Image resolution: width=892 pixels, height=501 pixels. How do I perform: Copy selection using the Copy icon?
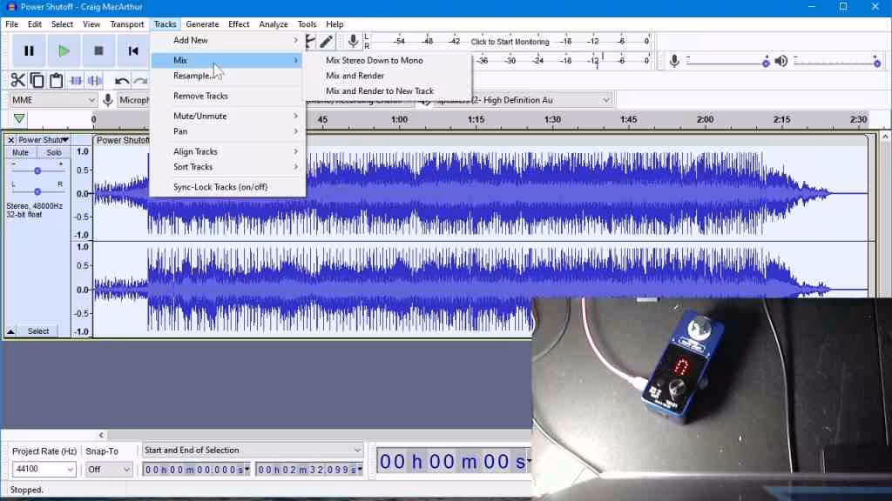click(x=37, y=80)
